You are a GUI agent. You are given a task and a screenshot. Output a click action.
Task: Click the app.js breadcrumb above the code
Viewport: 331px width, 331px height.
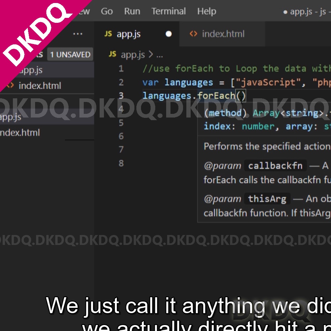(133, 55)
